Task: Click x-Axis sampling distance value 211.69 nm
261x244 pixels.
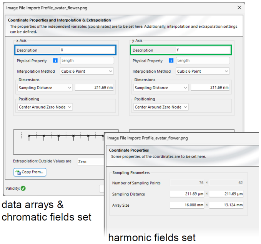Action: 95,87
